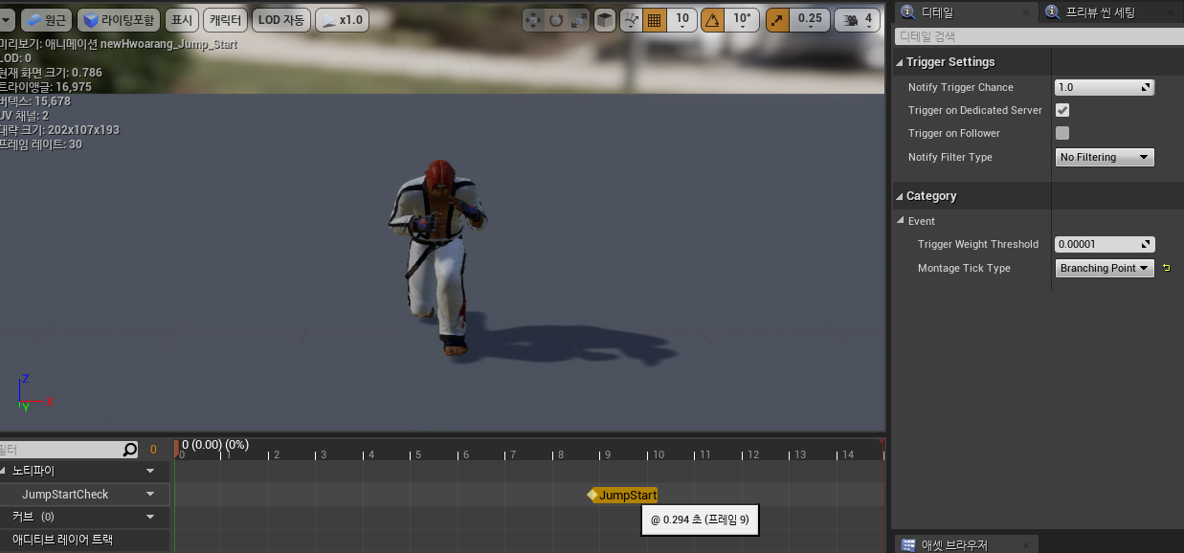Open the x1.0 playback speed menu
Screen dimensions: 1184x553
342,19
